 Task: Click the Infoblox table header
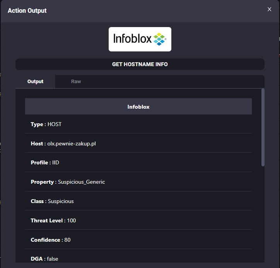pos(138,107)
